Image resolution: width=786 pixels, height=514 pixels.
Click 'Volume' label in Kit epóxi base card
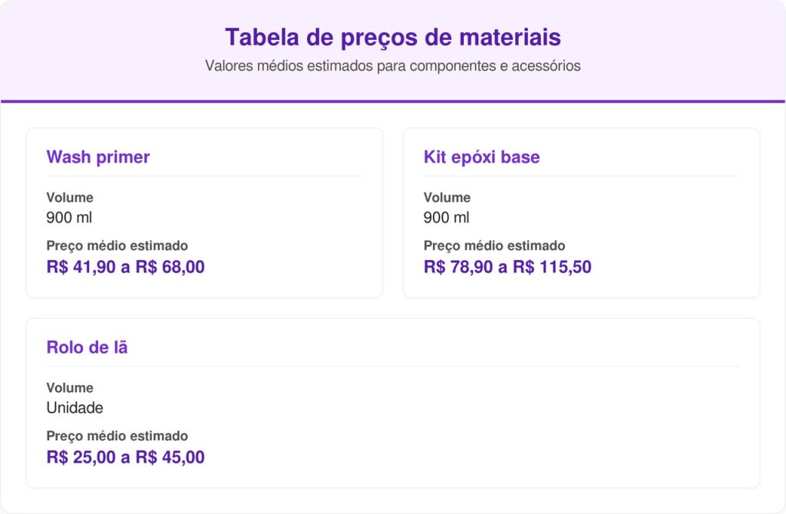point(447,198)
